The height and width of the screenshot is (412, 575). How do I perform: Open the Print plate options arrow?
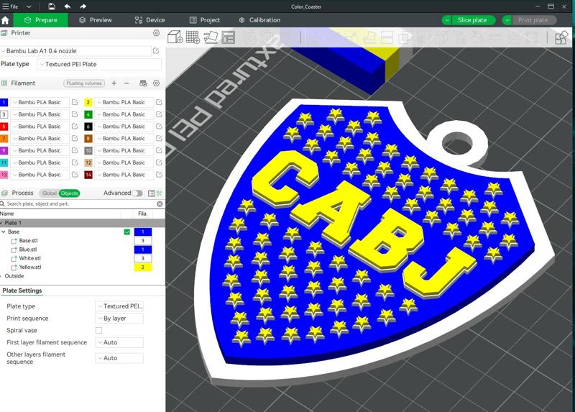pos(507,20)
